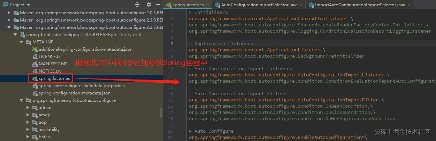Hide the Project tool window
436x141 pixels.
158,5
